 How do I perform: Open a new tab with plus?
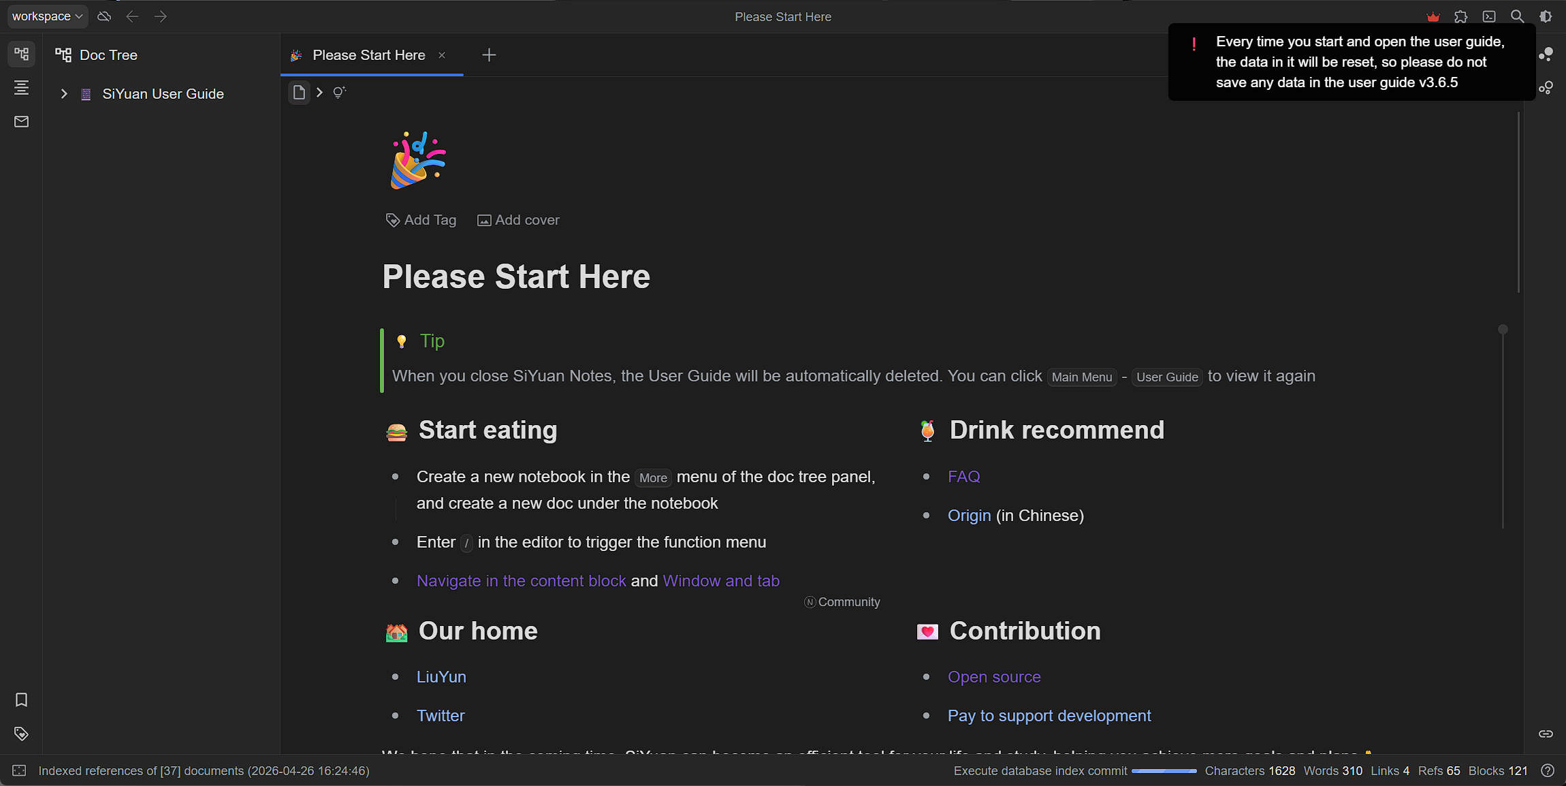pos(489,55)
